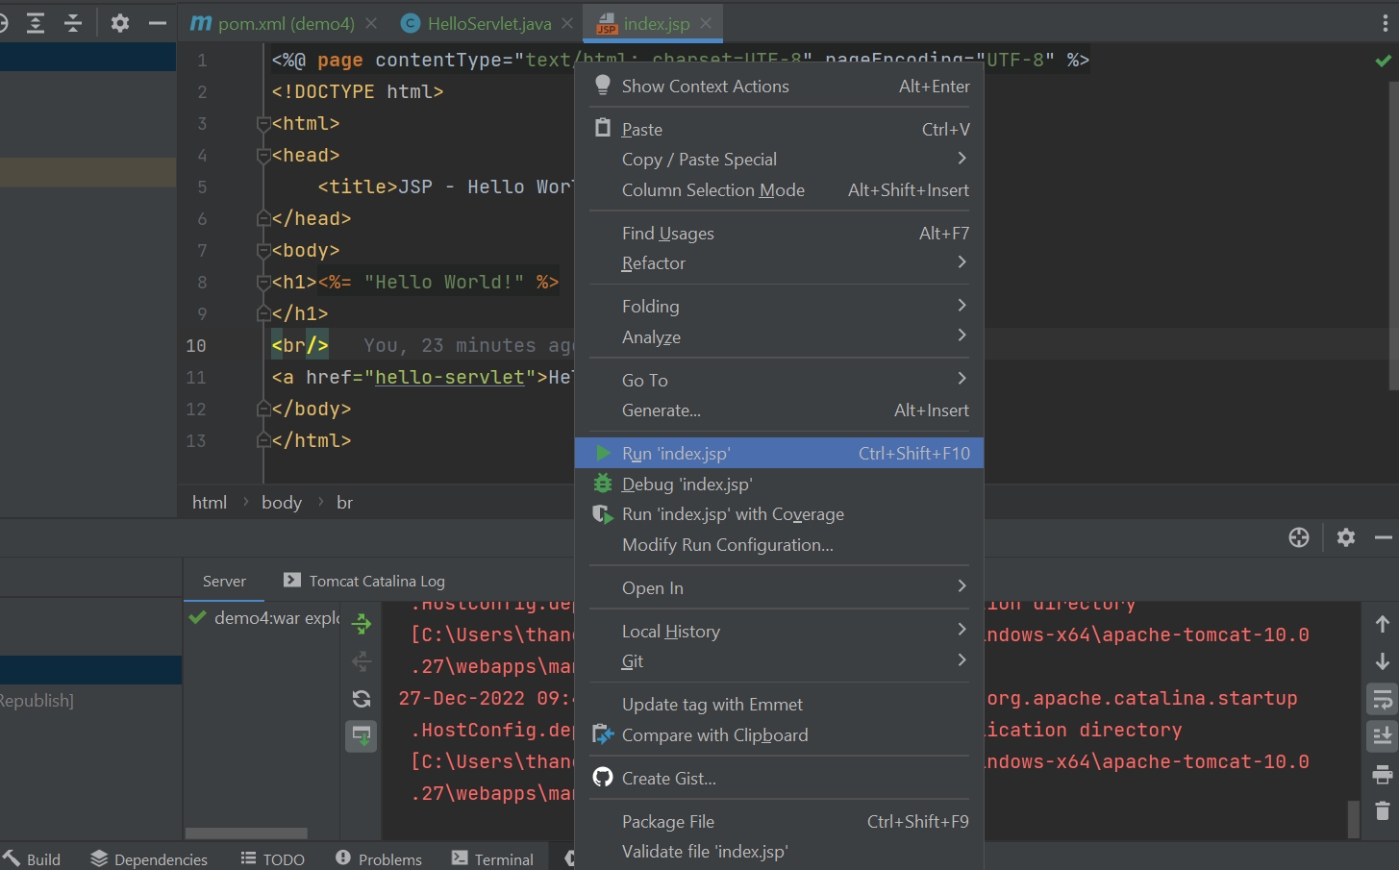Open Tomcat Catalina Log tab
1399x870 pixels.
coord(364,581)
